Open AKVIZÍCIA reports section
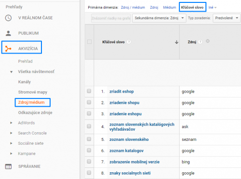This screenshot has height=179, width=241. pos(28,49)
